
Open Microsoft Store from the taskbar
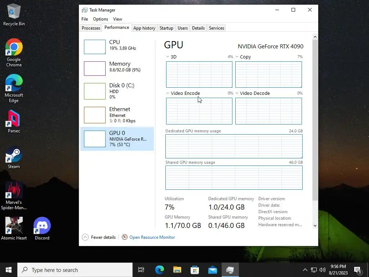tap(195, 270)
